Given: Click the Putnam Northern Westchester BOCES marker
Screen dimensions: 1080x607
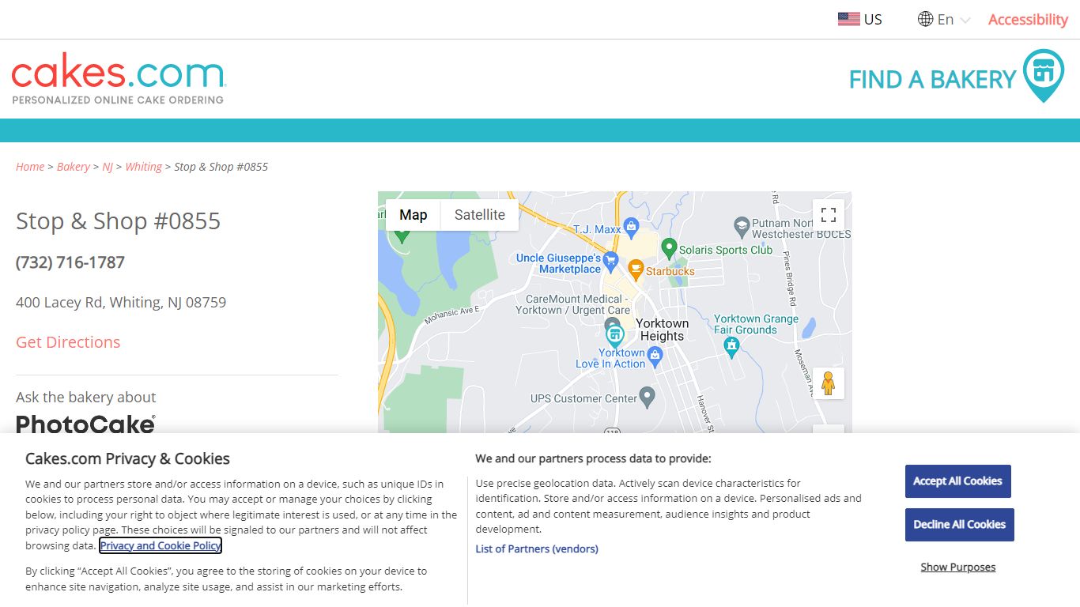Looking at the screenshot, I should point(742,227).
